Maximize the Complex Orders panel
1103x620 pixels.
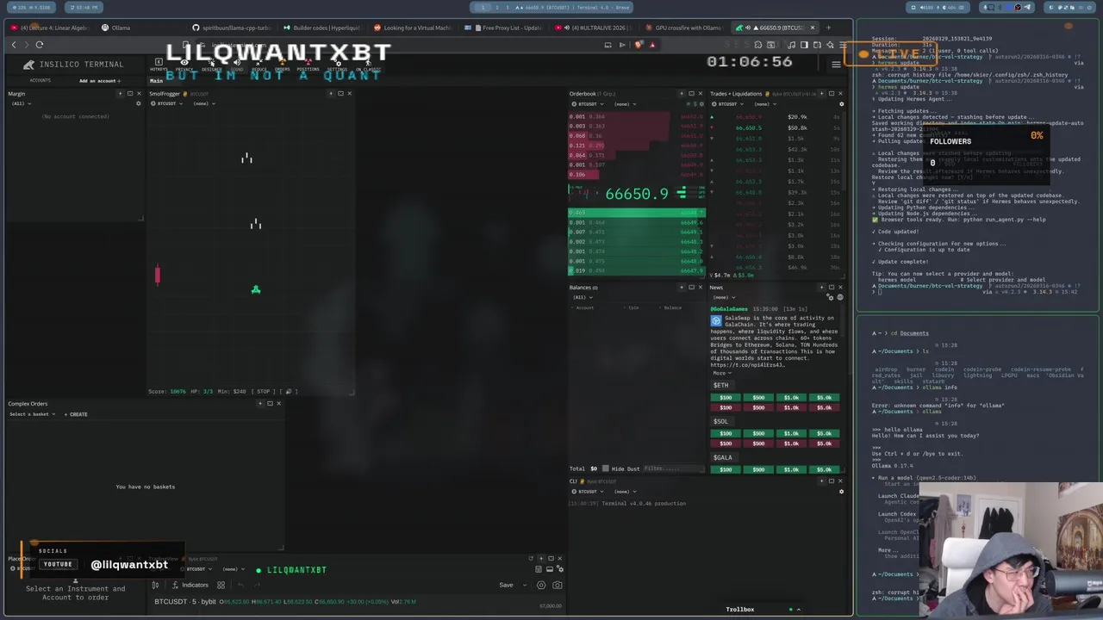(269, 403)
